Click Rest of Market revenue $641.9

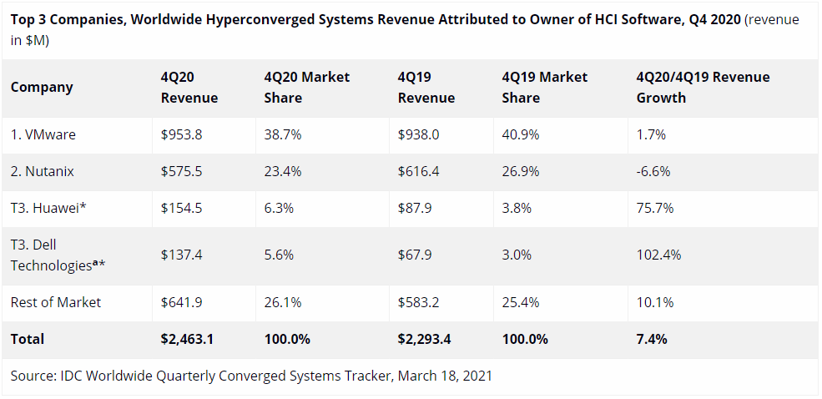(181, 302)
